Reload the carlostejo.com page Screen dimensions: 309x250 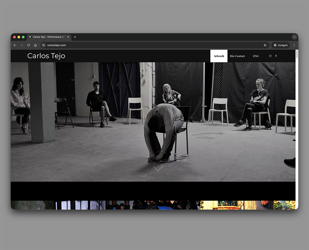pos(29,45)
